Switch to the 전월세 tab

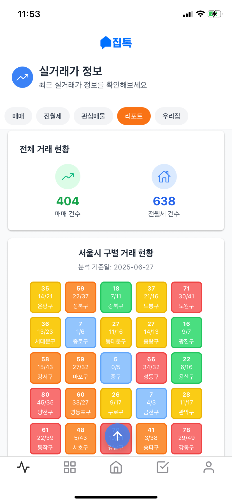53,116
